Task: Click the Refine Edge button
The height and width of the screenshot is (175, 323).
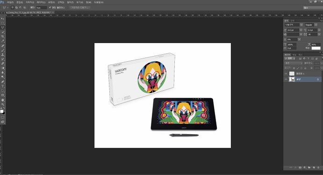Action: pyautogui.click(x=80, y=7)
